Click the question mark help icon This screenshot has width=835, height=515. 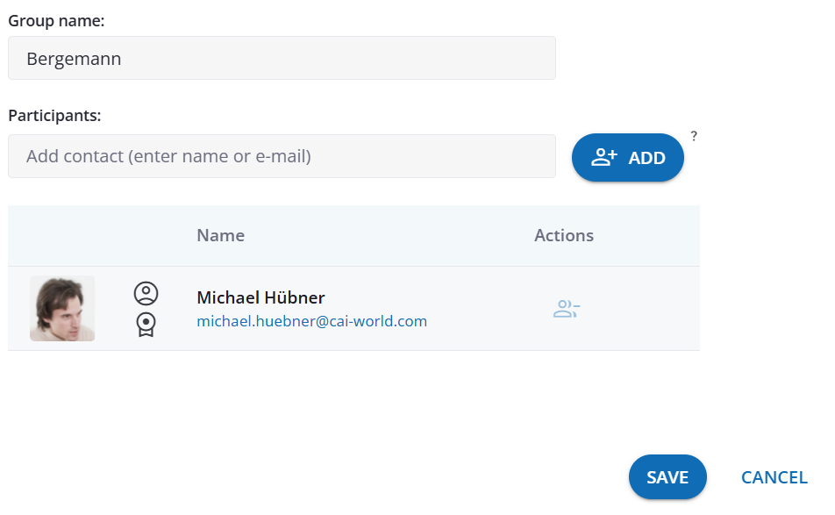coord(694,136)
